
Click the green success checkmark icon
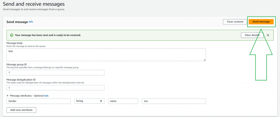(x=11, y=35)
